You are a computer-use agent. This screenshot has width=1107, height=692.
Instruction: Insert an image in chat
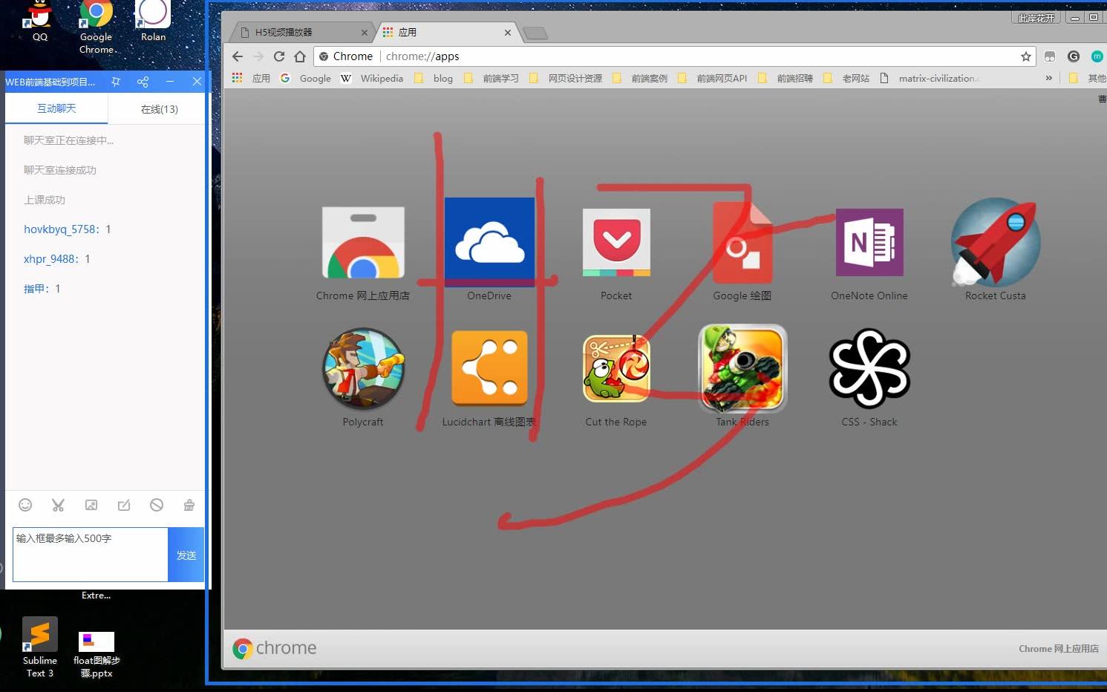pyautogui.click(x=91, y=505)
